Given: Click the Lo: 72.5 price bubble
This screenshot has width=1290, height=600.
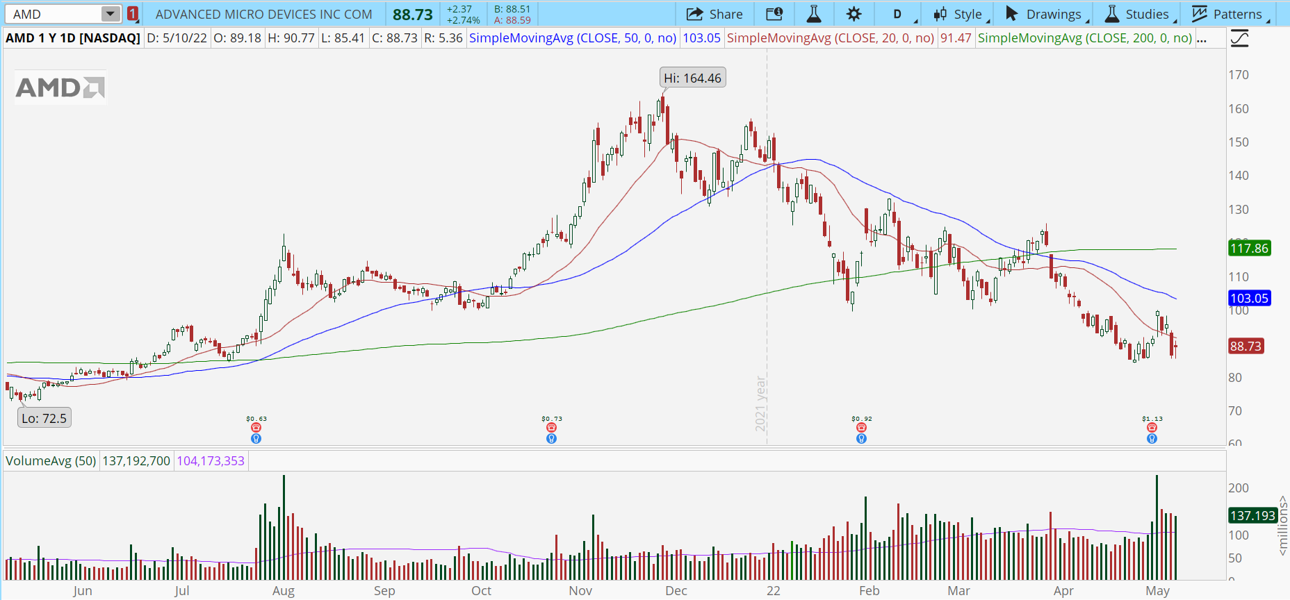Looking at the screenshot, I should click(44, 418).
